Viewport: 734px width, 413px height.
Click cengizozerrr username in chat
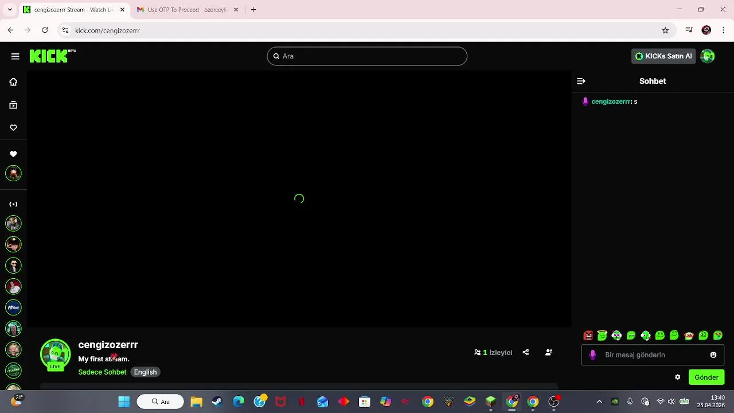click(611, 102)
